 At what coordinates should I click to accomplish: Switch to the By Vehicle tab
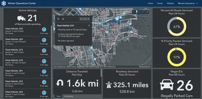69,96
